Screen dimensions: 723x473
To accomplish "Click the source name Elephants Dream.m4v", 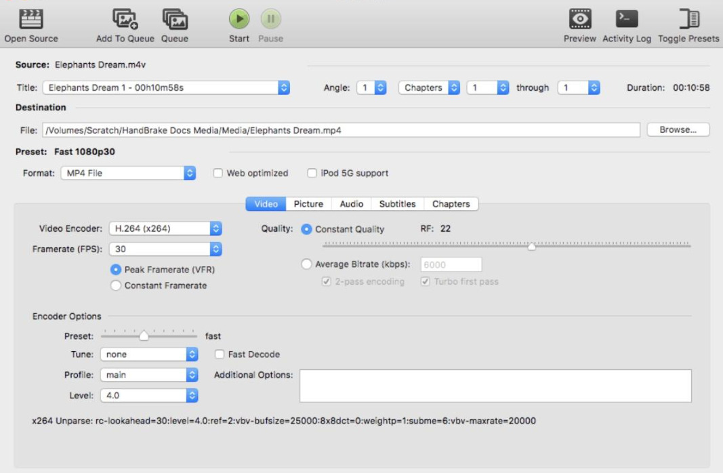I will pyautogui.click(x=100, y=64).
